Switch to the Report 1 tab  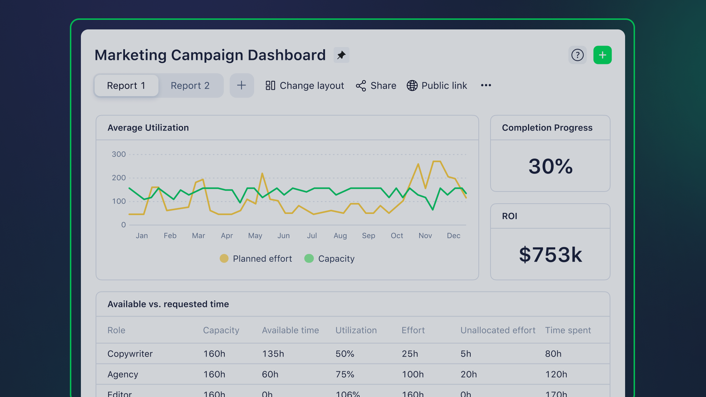click(126, 86)
